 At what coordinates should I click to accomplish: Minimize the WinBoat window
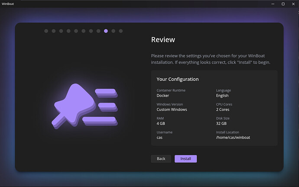click(x=273, y=4)
